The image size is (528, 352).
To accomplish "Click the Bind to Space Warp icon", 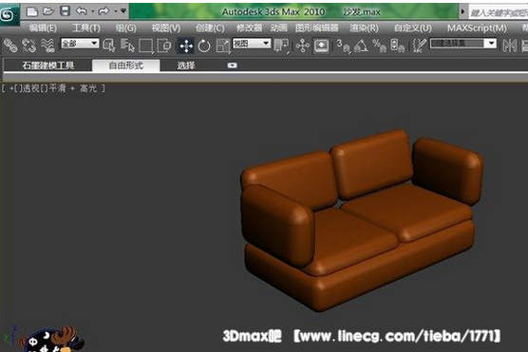I will (47, 46).
